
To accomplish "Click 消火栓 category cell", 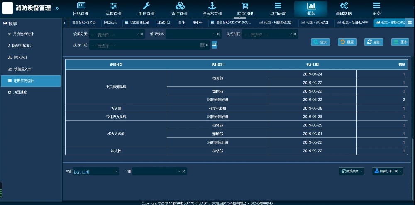I will 116,151.
